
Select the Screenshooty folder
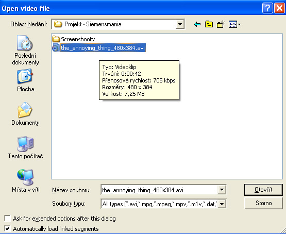pyautogui.click(x=74, y=39)
